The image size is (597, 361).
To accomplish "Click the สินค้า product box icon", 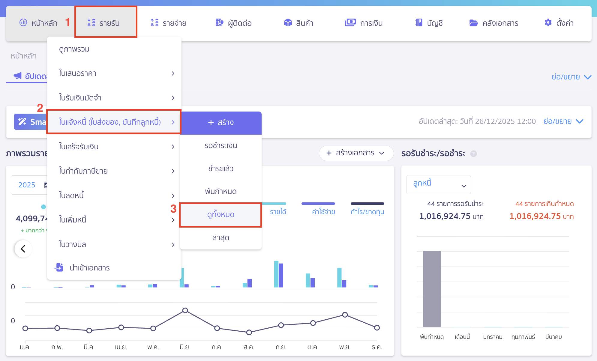I will 288,22.
